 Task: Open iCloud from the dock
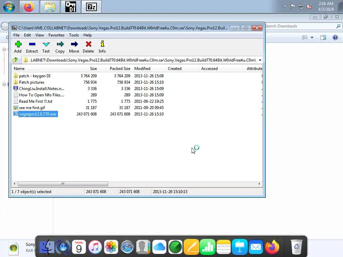[159, 247]
